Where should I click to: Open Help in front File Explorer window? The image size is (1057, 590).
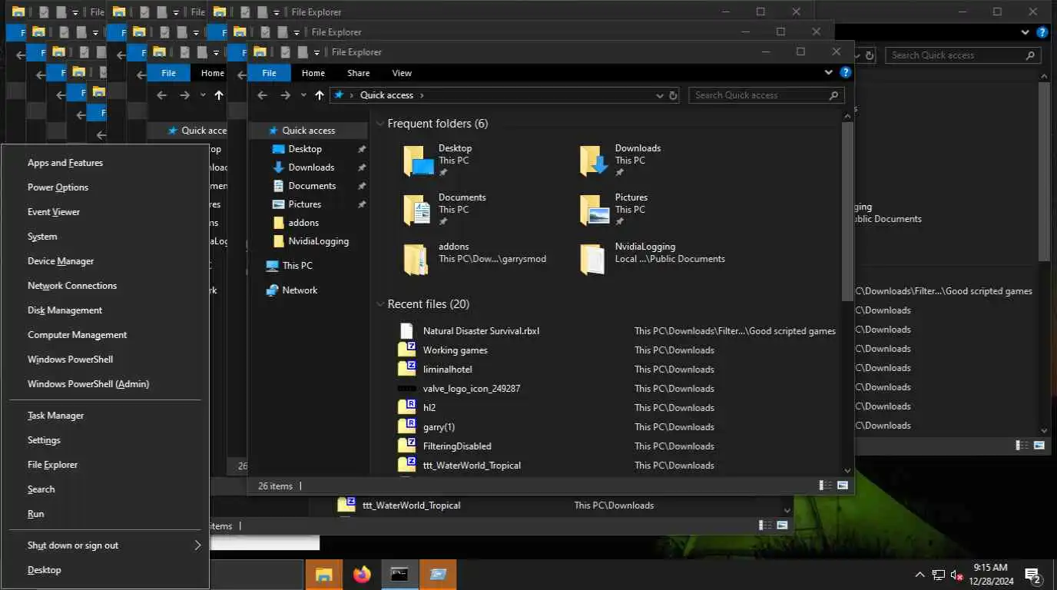[845, 73]
